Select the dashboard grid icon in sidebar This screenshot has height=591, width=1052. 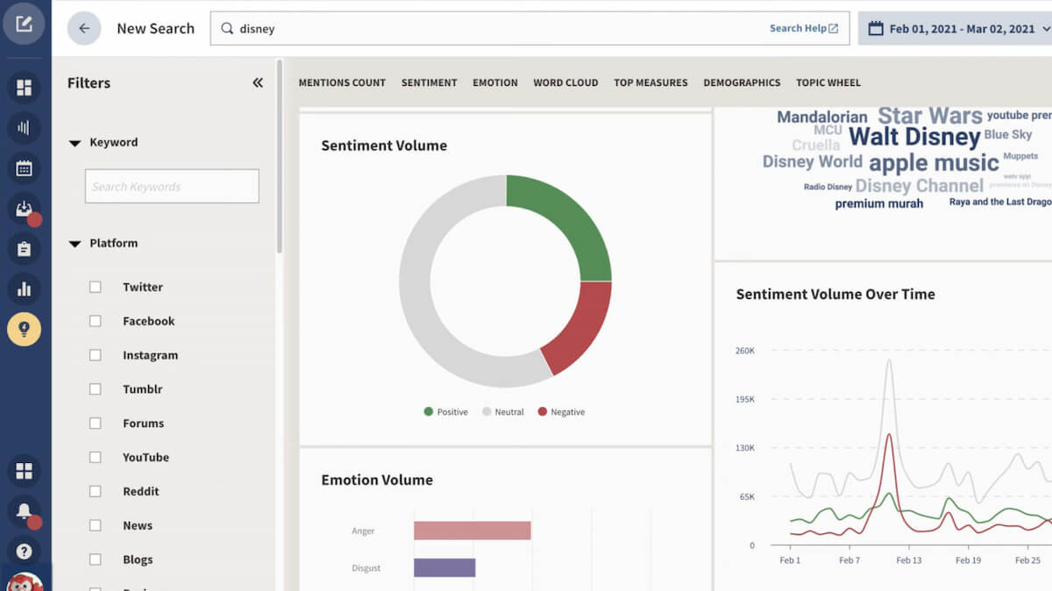click(x=24, y=88)
